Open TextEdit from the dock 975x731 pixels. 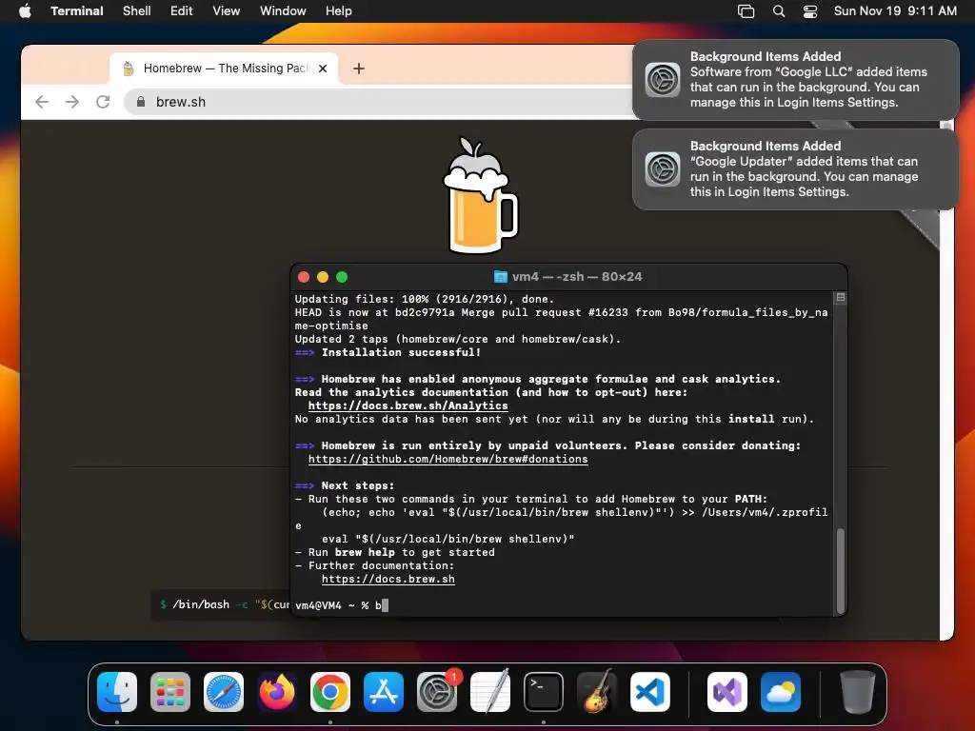(490, 692)
